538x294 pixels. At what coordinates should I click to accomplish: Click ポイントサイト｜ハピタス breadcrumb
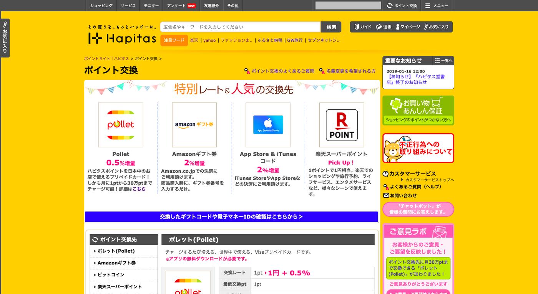[x=106, y=59]
